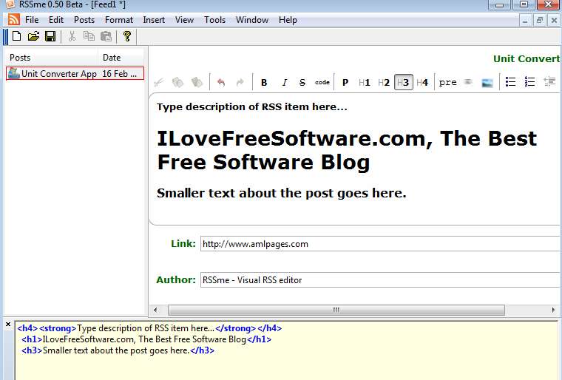Sort by Posts column header

click(x=52, y=58)
